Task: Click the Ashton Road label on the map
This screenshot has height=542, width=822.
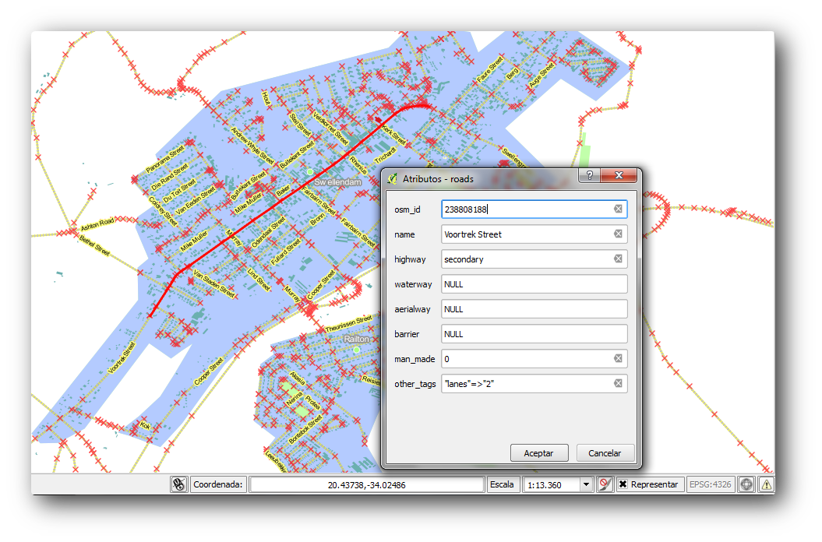Action: click(97, 224)
